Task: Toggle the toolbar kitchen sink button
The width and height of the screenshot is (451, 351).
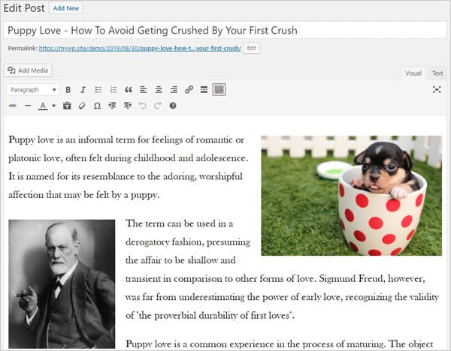Action: coord(219,89)
